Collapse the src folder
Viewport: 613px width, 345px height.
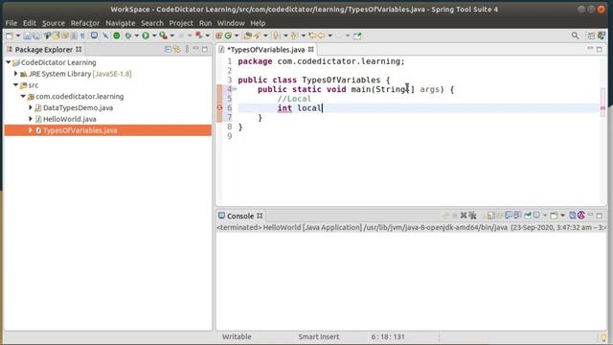pos(15,85)
